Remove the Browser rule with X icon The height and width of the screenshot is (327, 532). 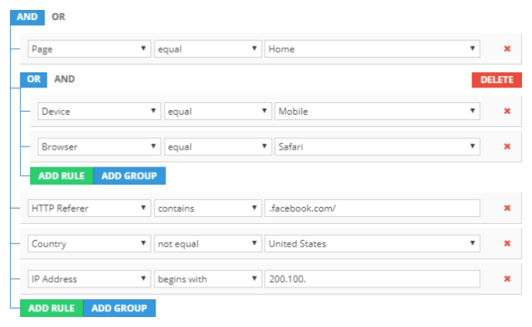click(x=507, y=146)
